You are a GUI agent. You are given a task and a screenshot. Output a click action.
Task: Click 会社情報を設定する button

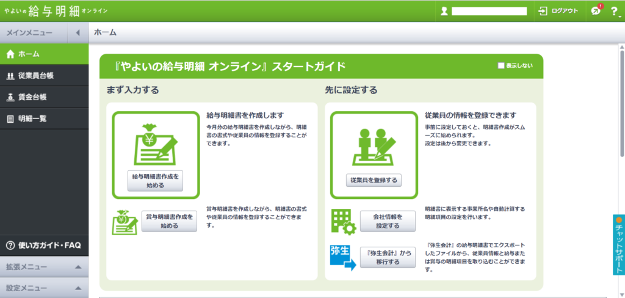(388, 221)
